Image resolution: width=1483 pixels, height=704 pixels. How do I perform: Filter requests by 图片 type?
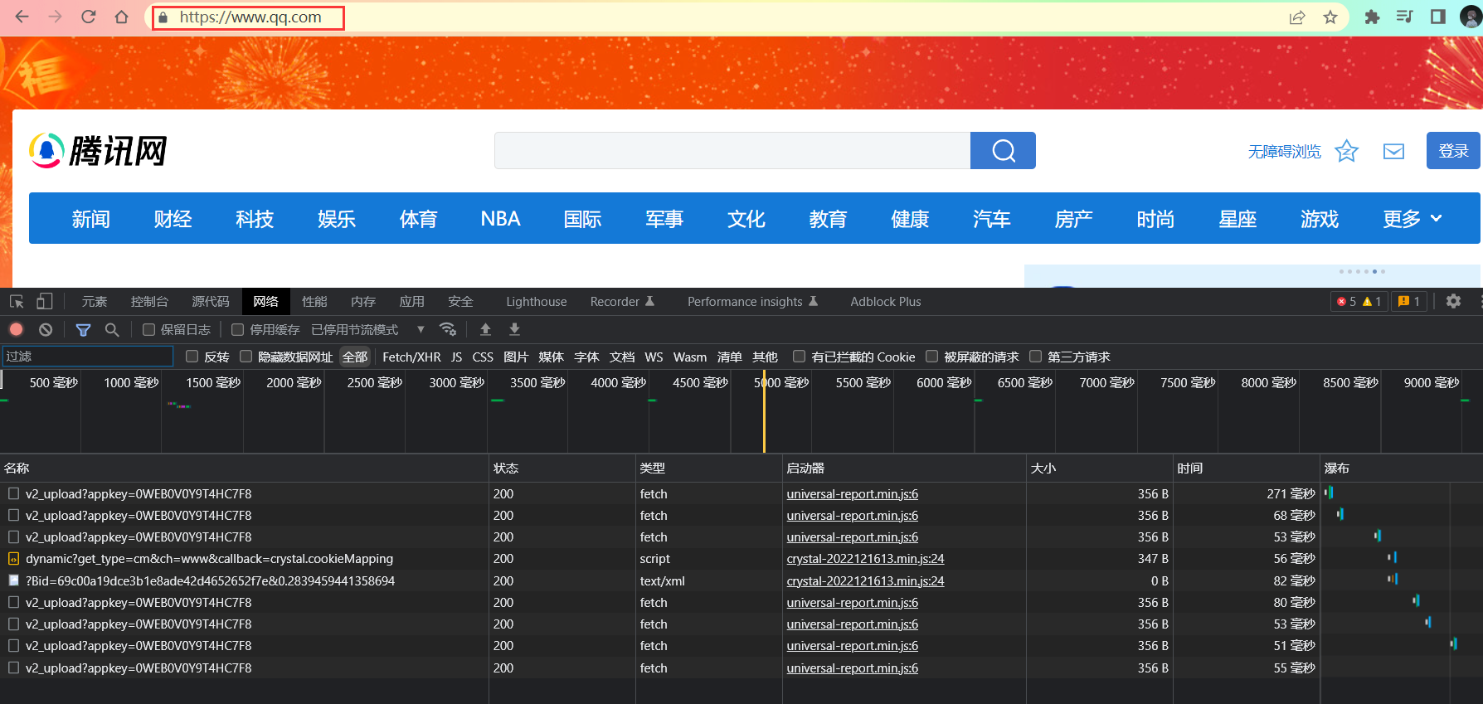pos(516,357)
